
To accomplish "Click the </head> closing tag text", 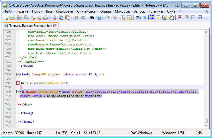I will (27, 66).
